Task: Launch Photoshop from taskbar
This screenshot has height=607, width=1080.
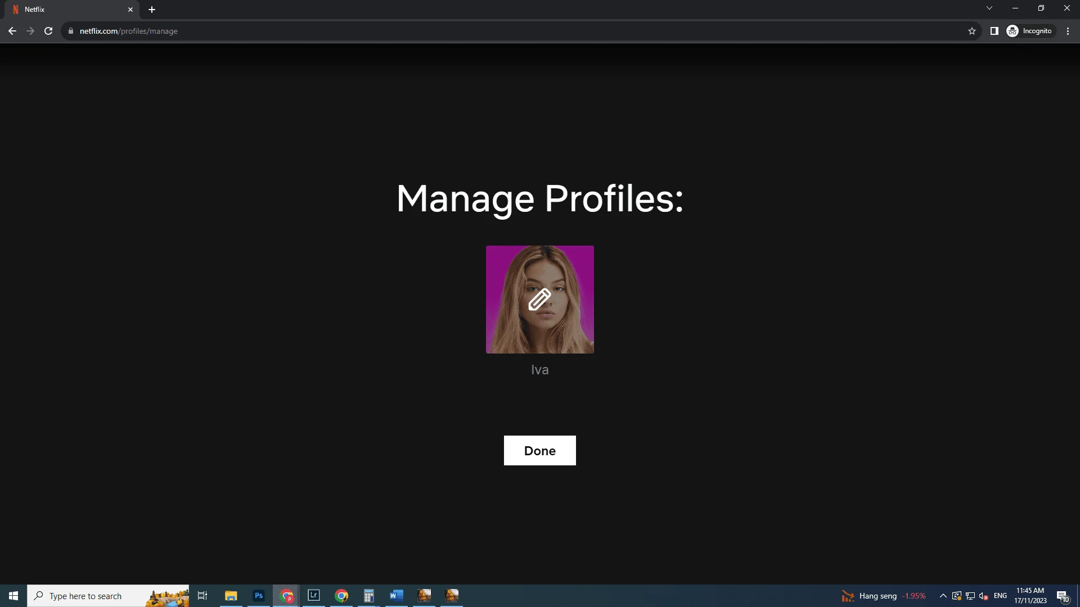Action: click(258, 596)
